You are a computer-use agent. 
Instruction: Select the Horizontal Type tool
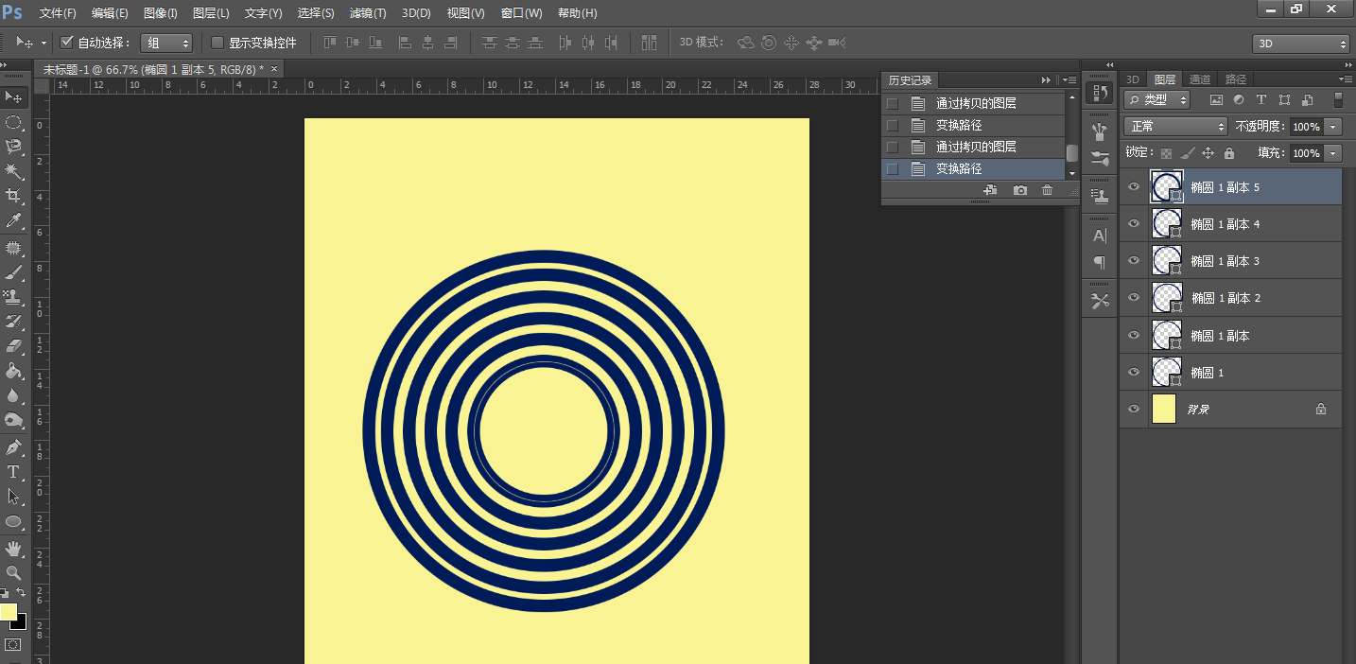(x=14, y=471)
